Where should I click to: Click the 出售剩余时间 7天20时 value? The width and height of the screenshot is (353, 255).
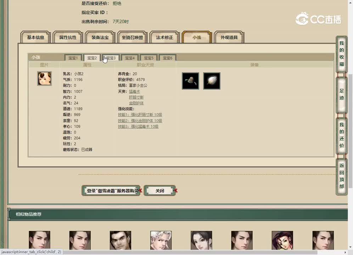coord(121,22)
